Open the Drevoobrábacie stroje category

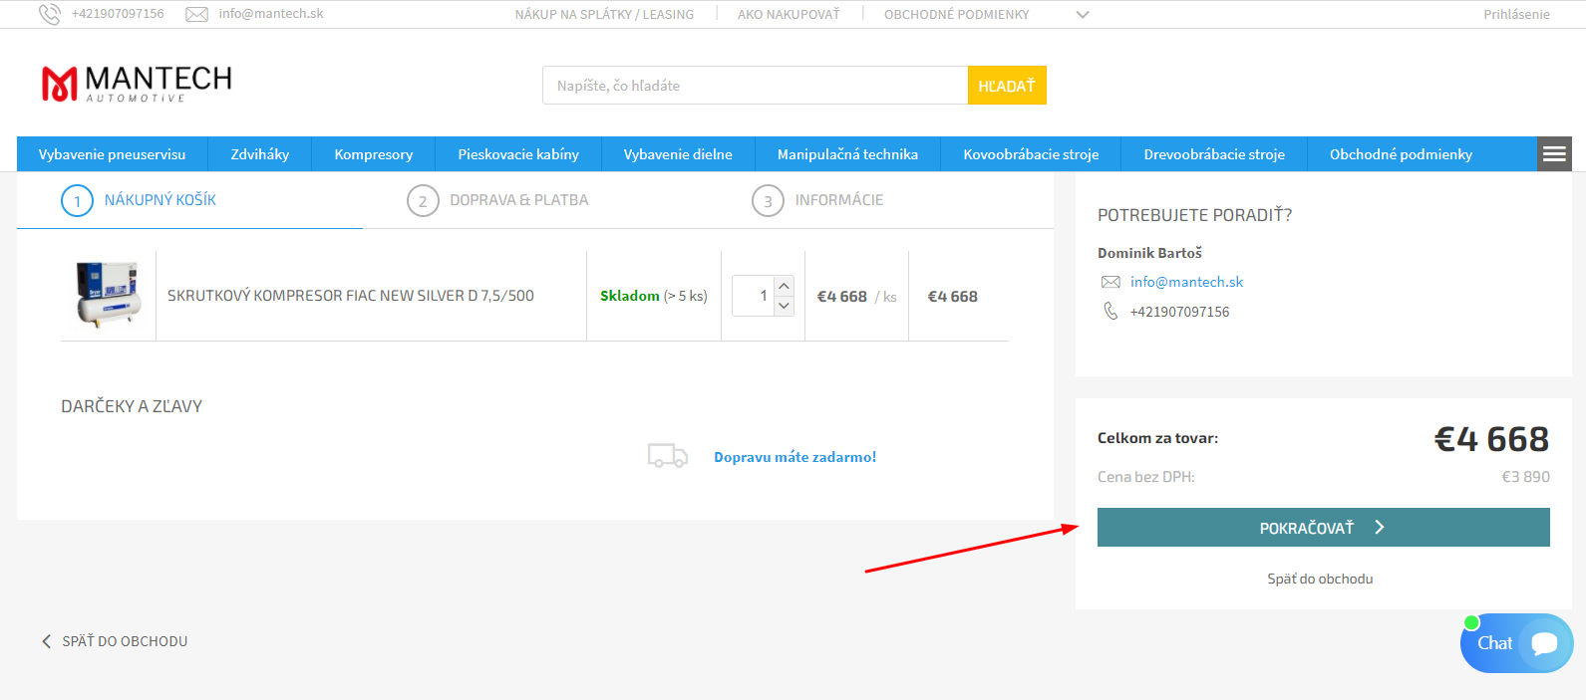(1214, 154)
